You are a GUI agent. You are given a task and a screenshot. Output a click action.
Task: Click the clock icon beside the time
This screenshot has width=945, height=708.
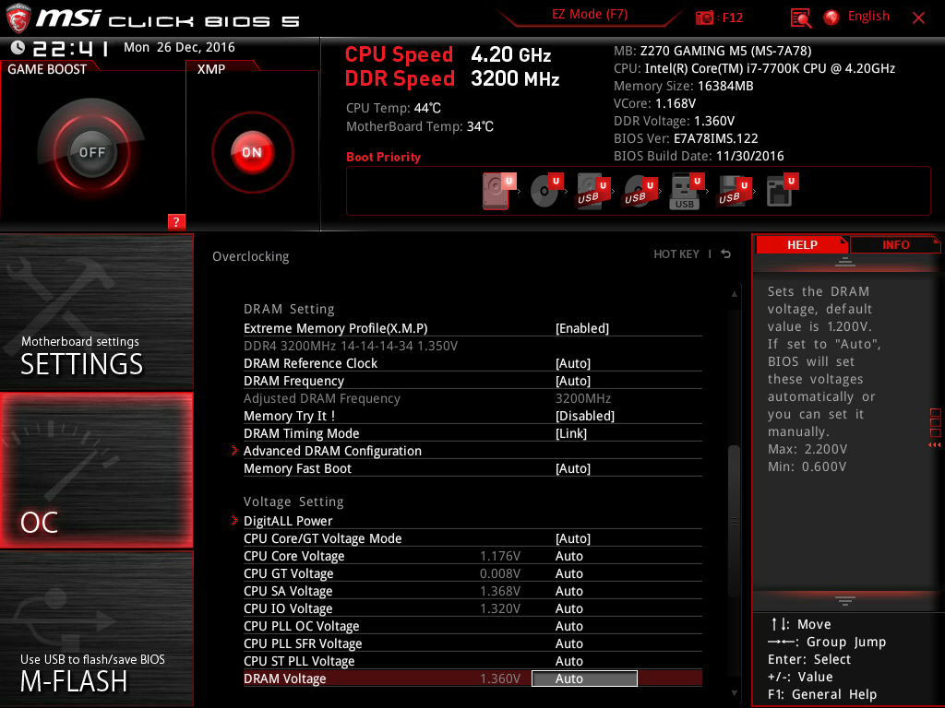[x=18, y=47]
